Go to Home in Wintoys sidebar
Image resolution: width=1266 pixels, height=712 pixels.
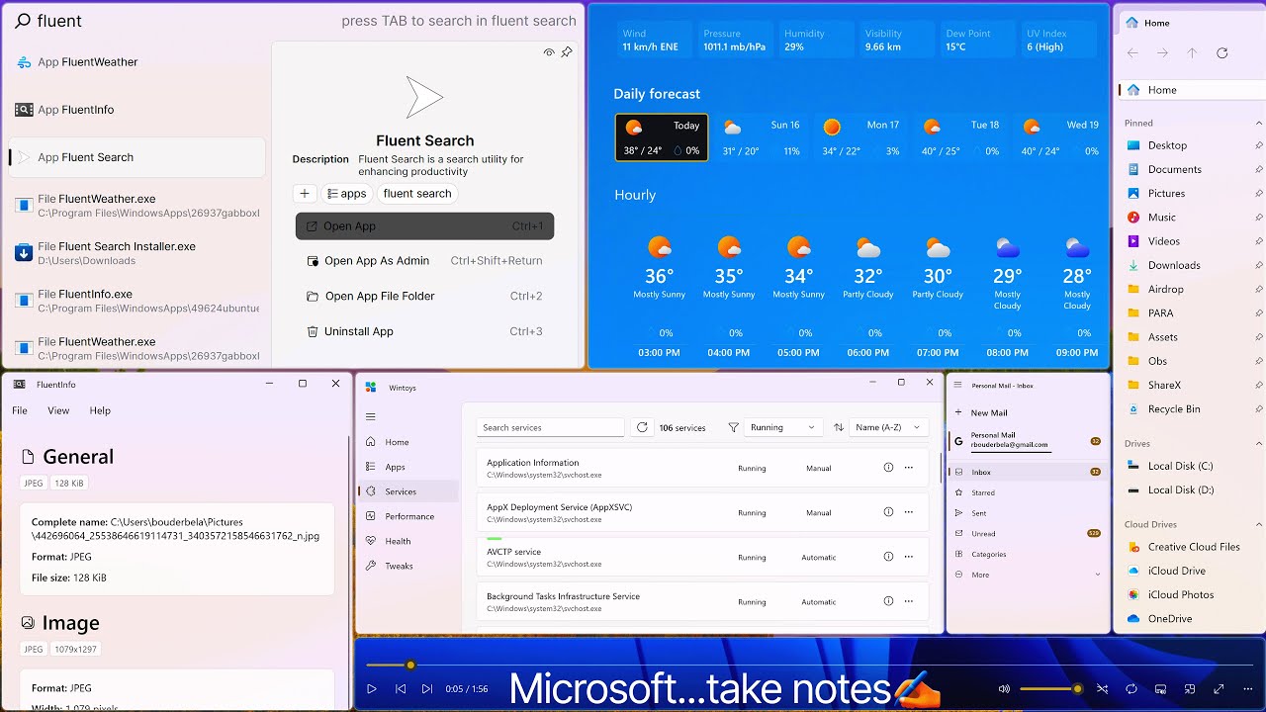click(407, 442)
